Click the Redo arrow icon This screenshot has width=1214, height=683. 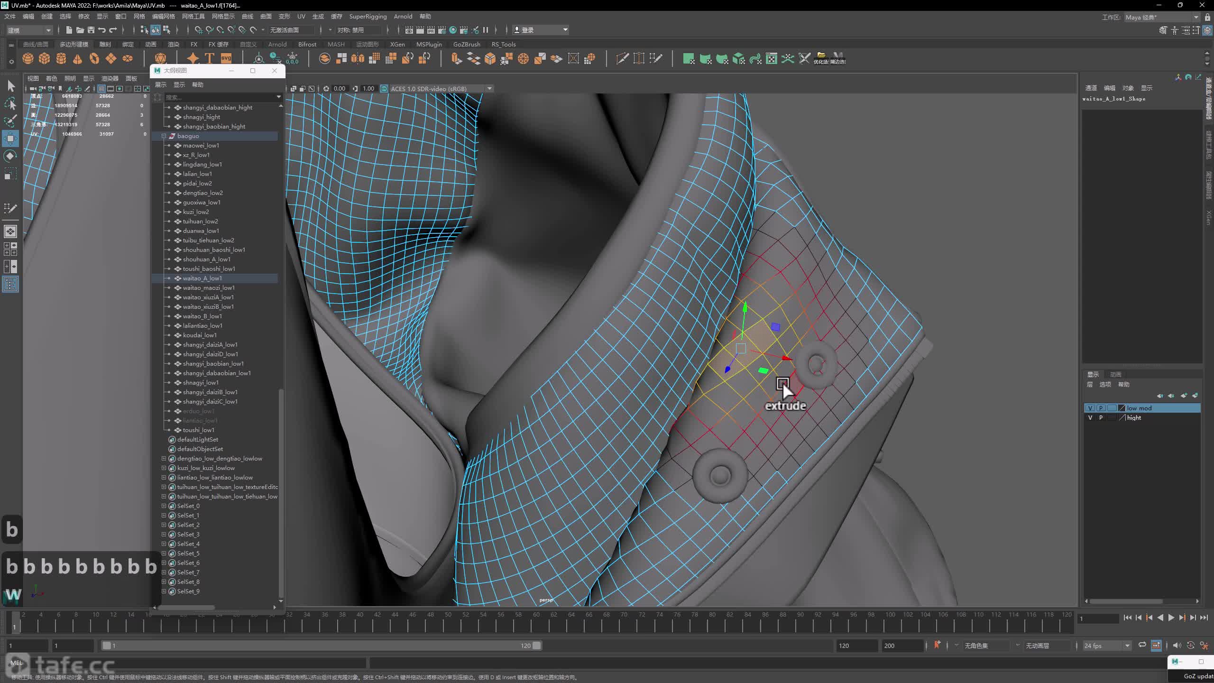pyautogui.click(x=113, y=30)
